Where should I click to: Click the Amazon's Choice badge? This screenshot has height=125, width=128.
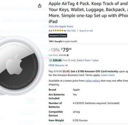pyautogui.click(x=58, y=36)
